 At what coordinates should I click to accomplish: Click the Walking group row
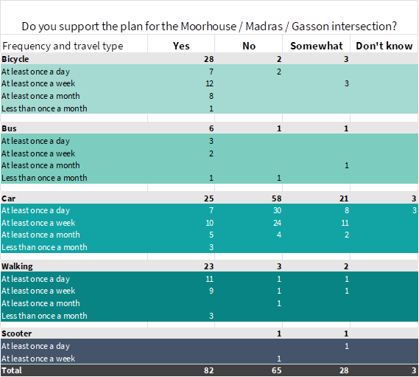point(209,266)
